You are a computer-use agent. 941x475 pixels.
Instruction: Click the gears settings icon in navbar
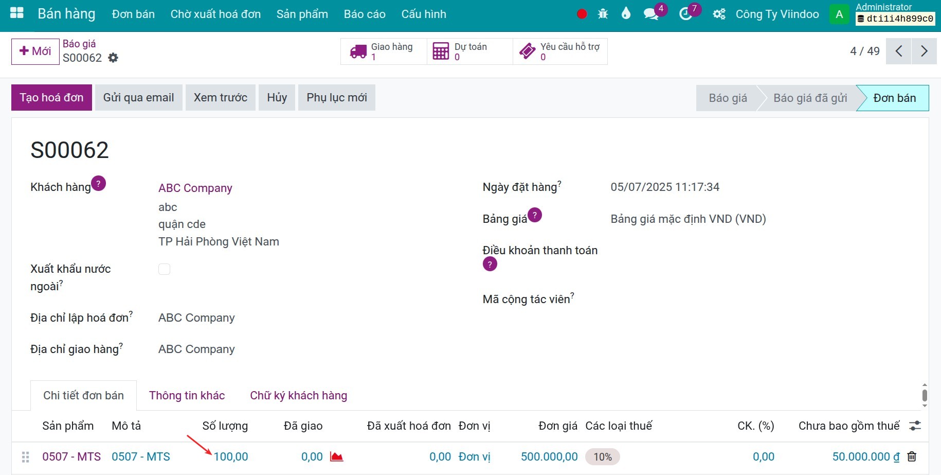click(719, 14)
